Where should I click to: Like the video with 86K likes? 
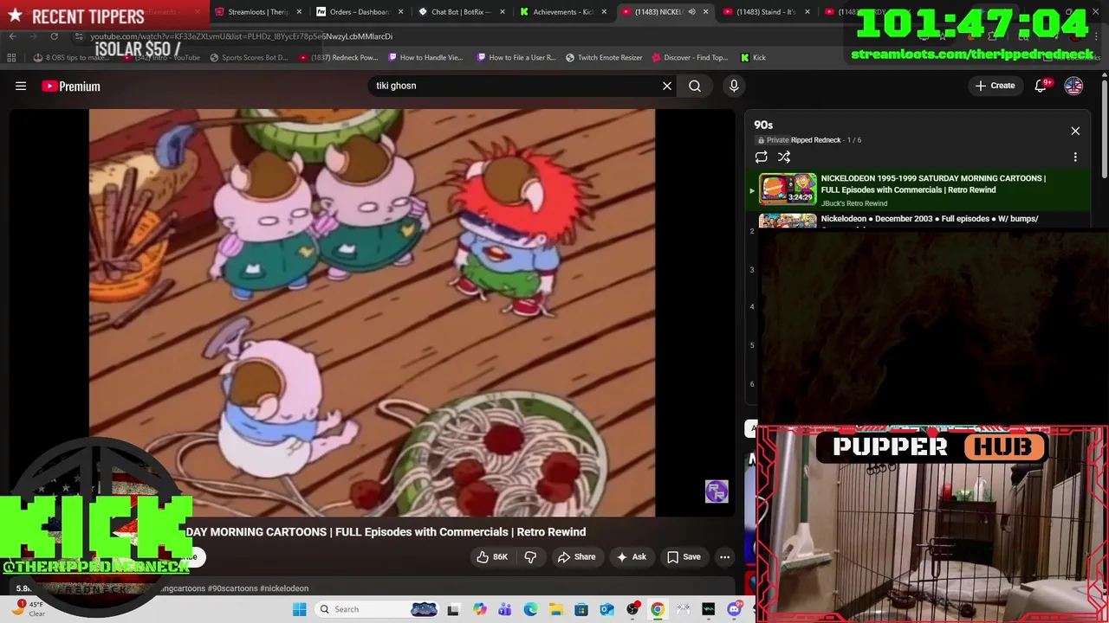[x=492, y=556]
